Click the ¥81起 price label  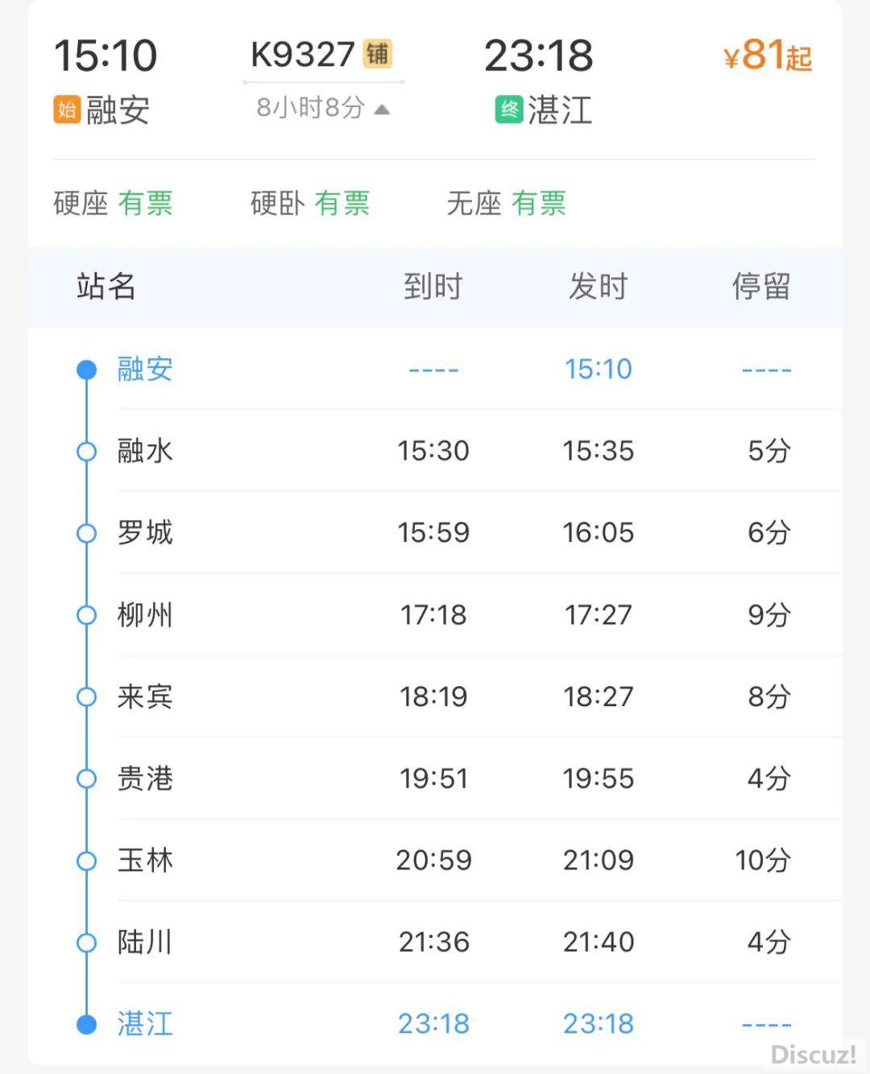[x=768, y=56]
